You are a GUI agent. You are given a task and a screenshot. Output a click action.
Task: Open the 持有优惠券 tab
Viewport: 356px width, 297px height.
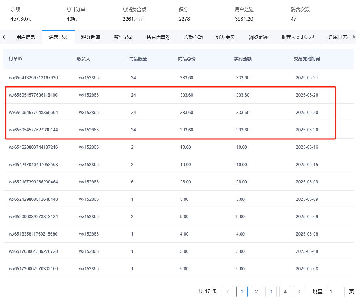click(x=158, y=37)
